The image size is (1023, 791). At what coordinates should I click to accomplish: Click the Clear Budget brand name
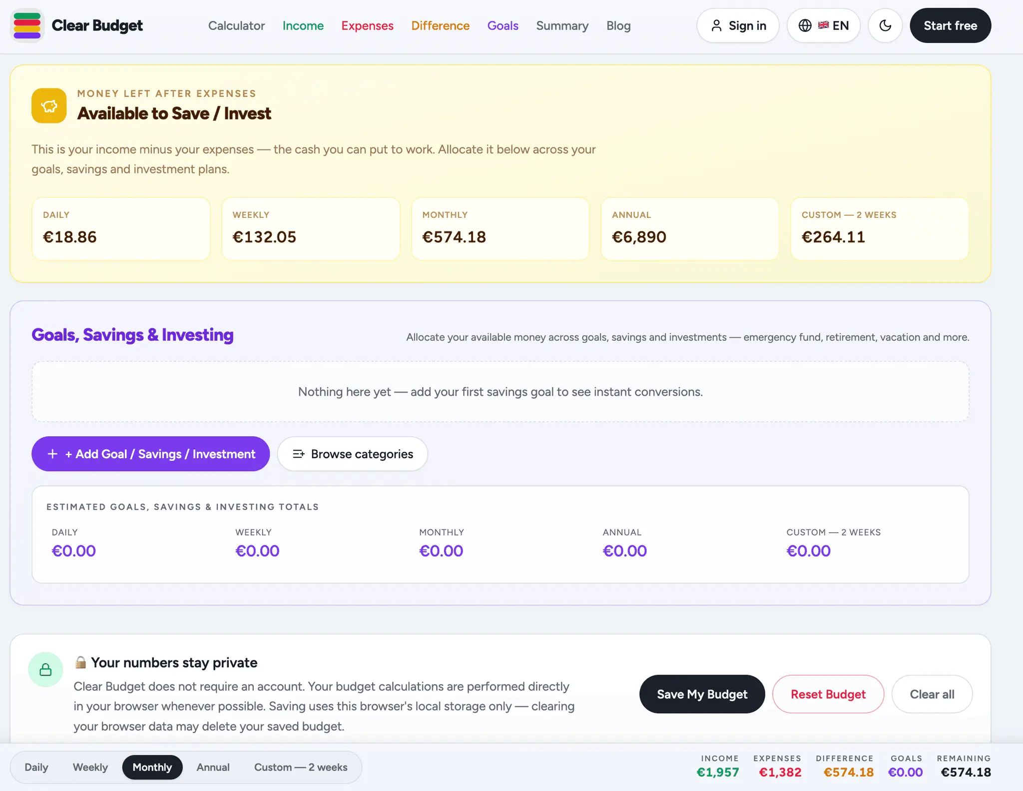(x=97, y=25)
